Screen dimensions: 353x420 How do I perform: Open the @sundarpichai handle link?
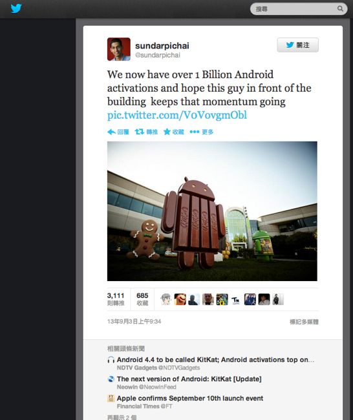pyautogui.click(x=158, y=55)
